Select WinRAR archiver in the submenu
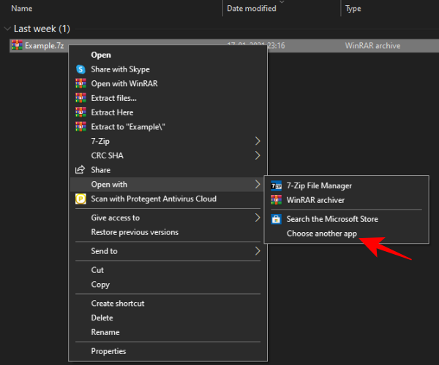 coord(315,200)
